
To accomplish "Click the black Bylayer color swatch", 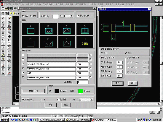I will [x=57, y=91].
